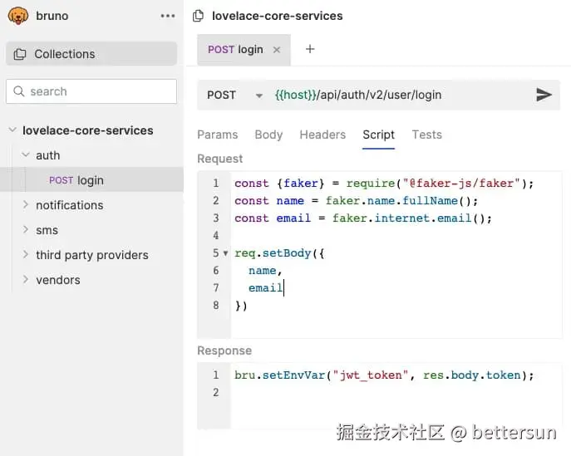The image size is (571, 456).
Task: Click the Response section label
Action: click(224, 351)
